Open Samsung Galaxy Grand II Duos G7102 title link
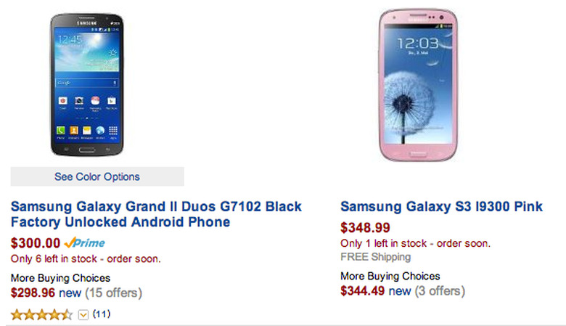The height and width of the screenshot is (326, 566). tap(156, 214)
